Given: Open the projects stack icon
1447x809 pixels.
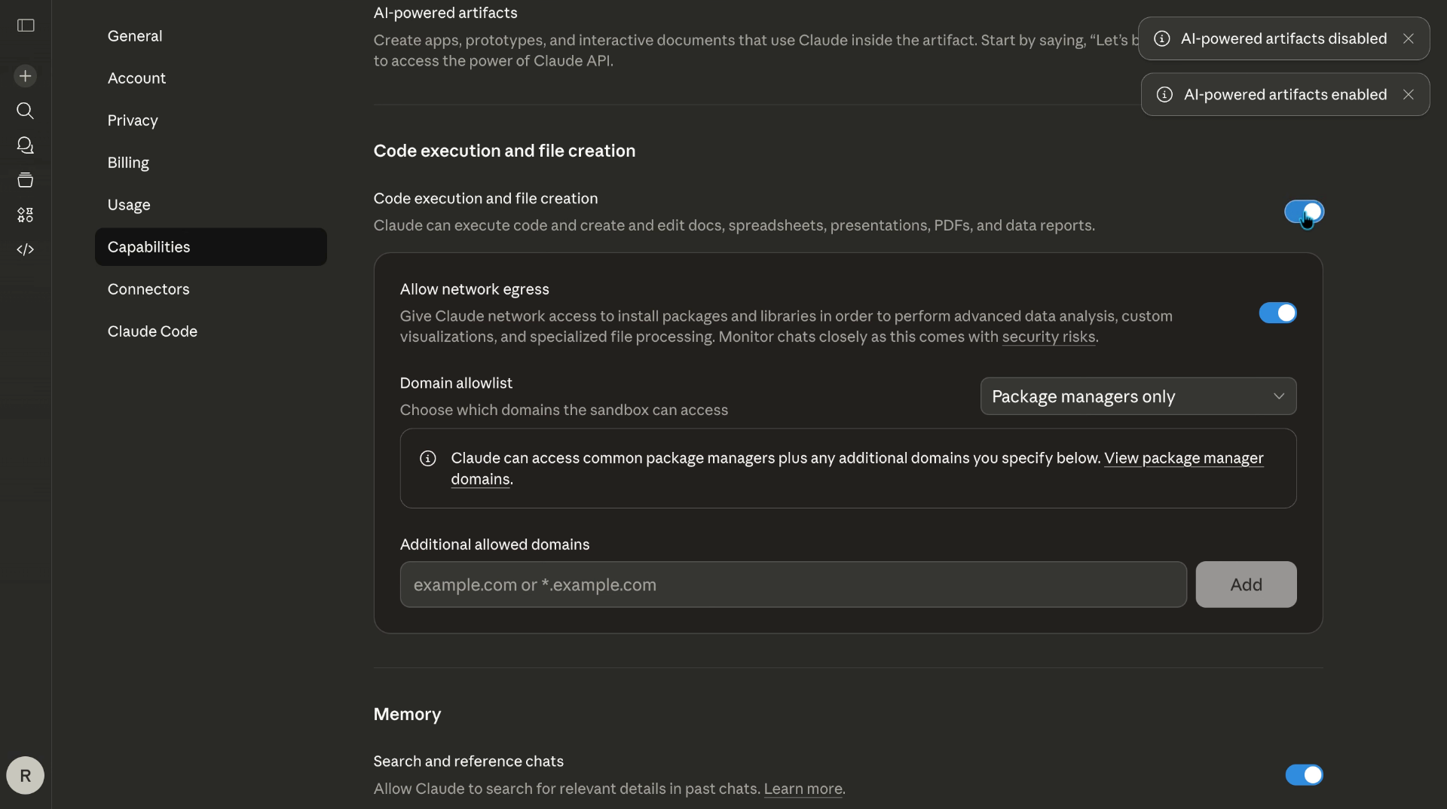Looking at the screenshot, I should pyautogui.click(x=26, y=180).
